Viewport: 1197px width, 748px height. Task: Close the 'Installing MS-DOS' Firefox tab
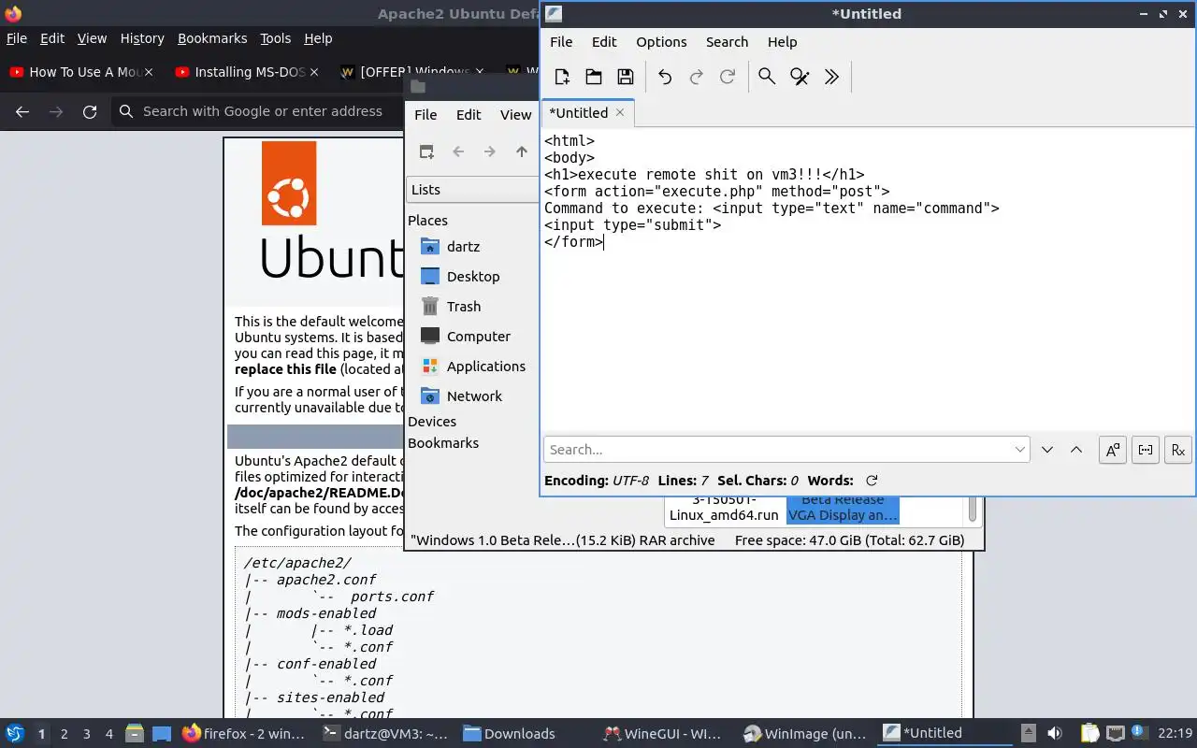point(314,72)
